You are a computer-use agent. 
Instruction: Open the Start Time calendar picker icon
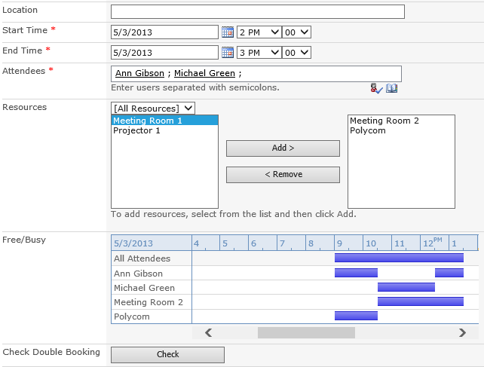click(228, 32)
